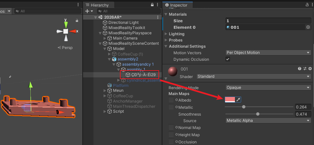
Task: Click the Albedo color swatch
Action: click(230, 100)
